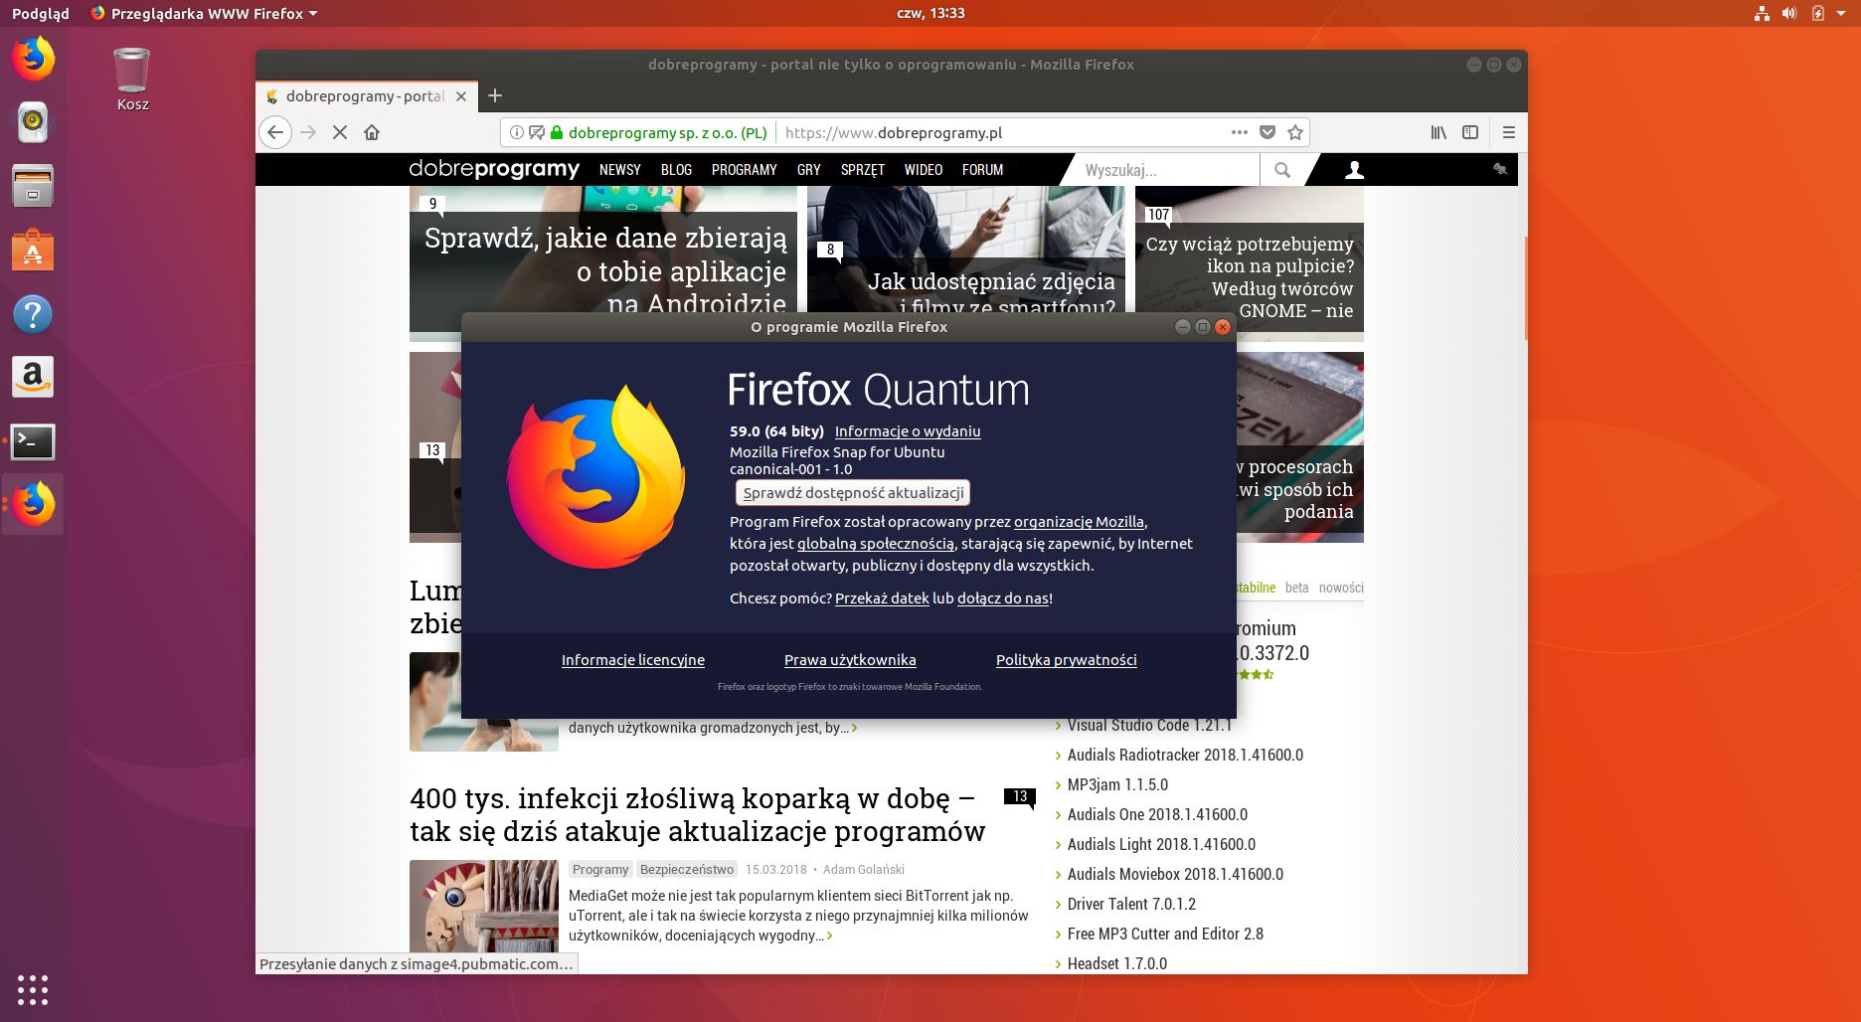Open page actions (three dots) in address bar
Image resolution: width=1861 pixels, height=1022 pixels.
coord(1239,132)
